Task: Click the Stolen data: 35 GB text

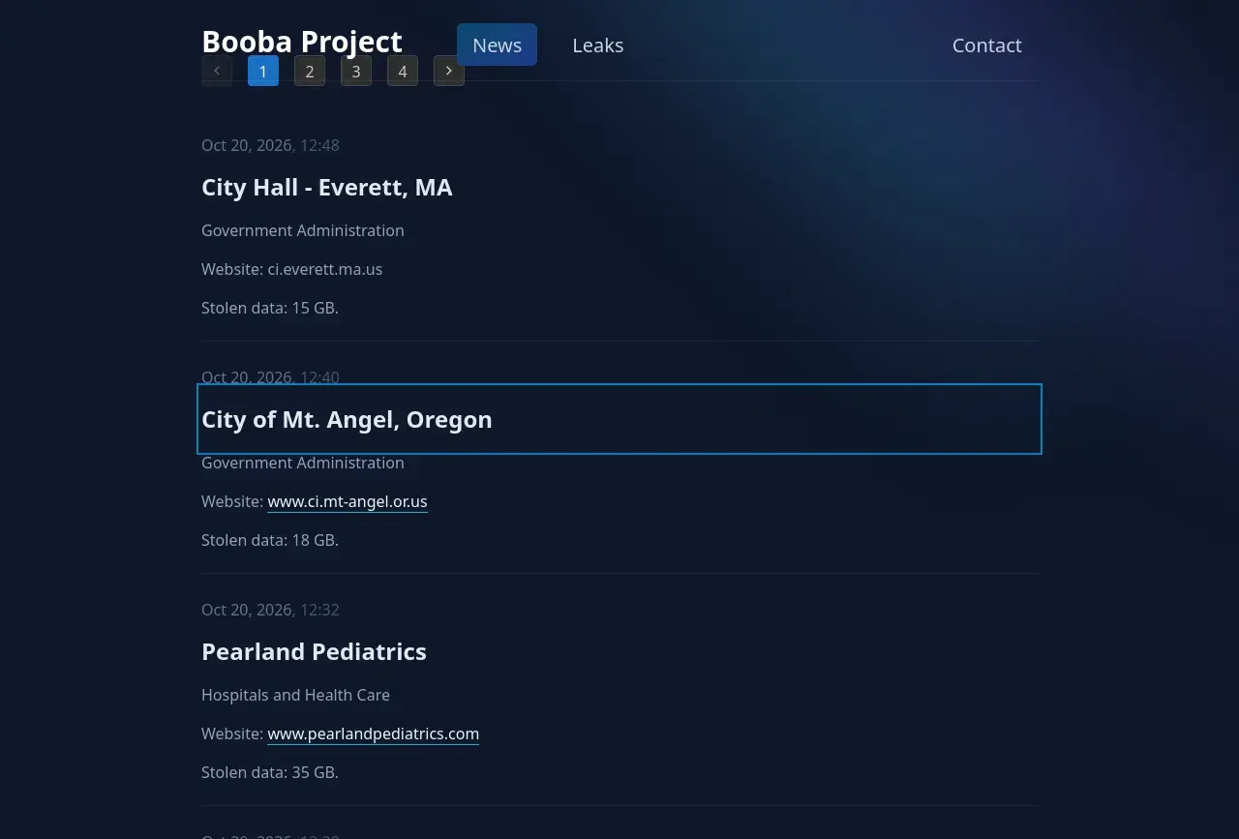Action: tap(270, 772)
